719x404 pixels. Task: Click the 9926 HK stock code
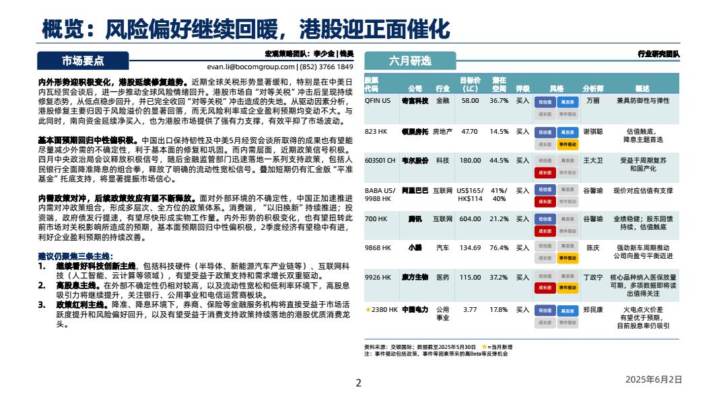pos(378,278)
